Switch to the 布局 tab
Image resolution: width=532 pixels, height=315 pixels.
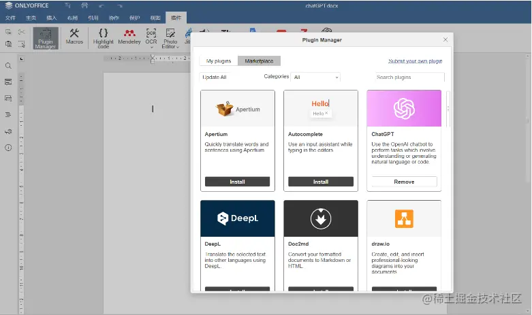[72, 18]
